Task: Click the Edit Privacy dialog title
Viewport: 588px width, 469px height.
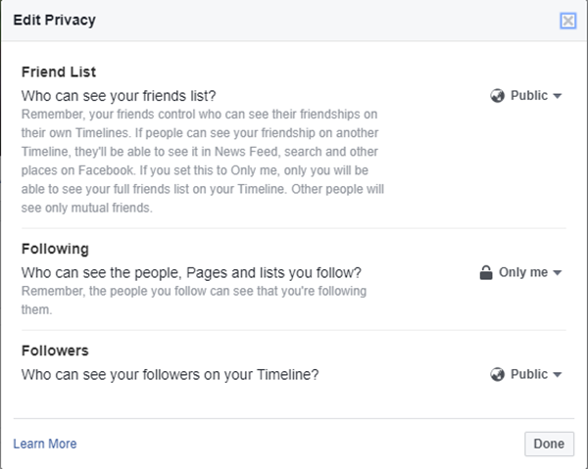Action: tap(54, 21)
